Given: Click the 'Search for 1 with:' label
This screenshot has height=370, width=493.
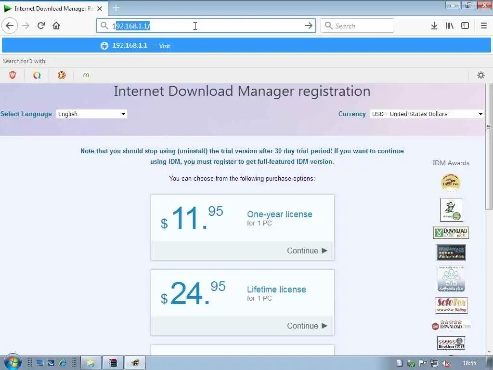Looking at the screenshot, I should [x=25, y=61].
